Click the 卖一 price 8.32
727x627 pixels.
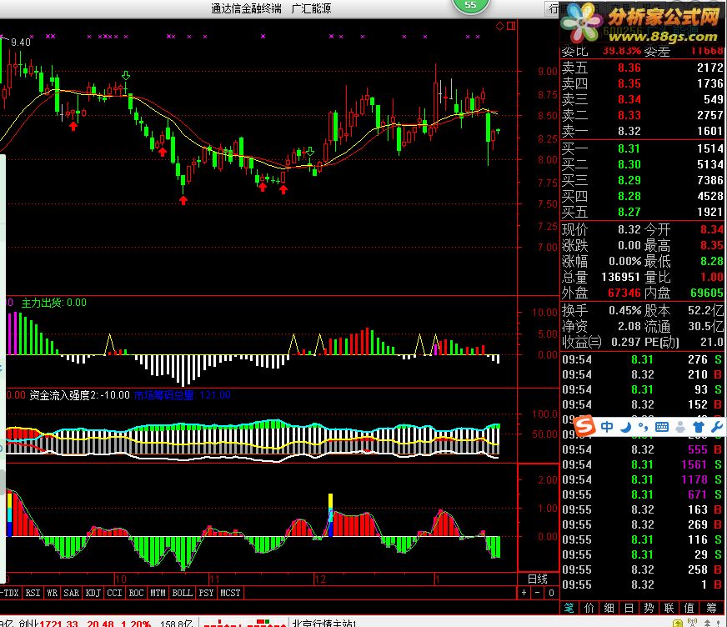(629, 131)
